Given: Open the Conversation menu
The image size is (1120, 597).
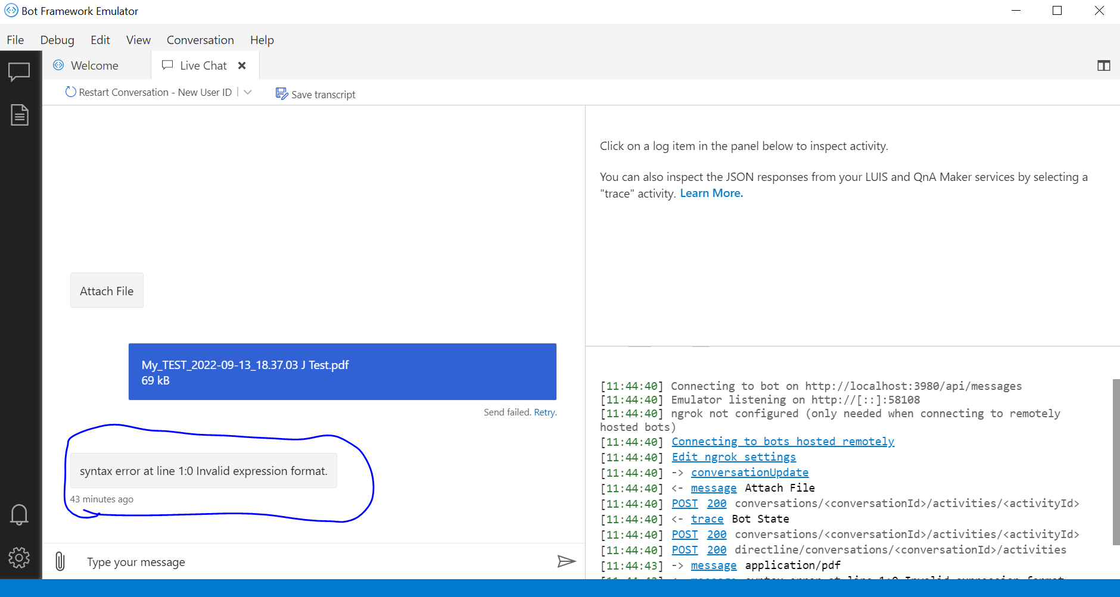Looking at the screenshot, I should pos(200,40).
